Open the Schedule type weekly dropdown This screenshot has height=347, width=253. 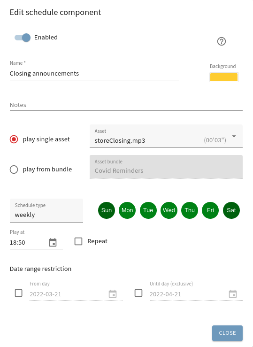coord(46,210)
